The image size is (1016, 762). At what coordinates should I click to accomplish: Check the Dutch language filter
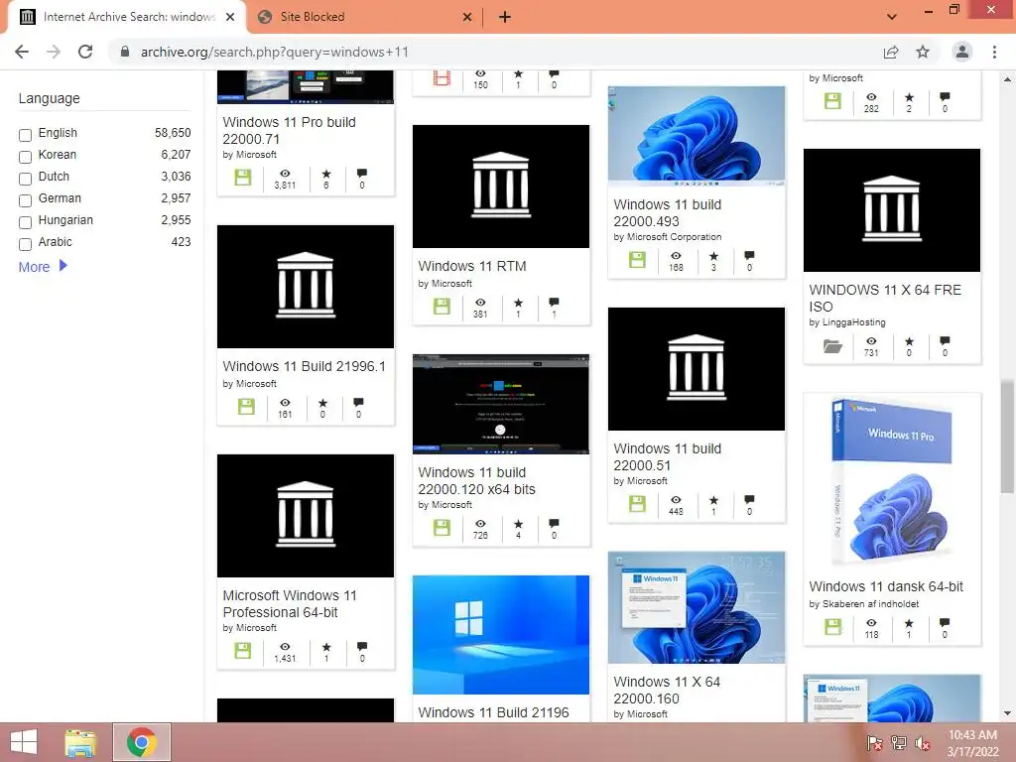[x=25, y=179]
